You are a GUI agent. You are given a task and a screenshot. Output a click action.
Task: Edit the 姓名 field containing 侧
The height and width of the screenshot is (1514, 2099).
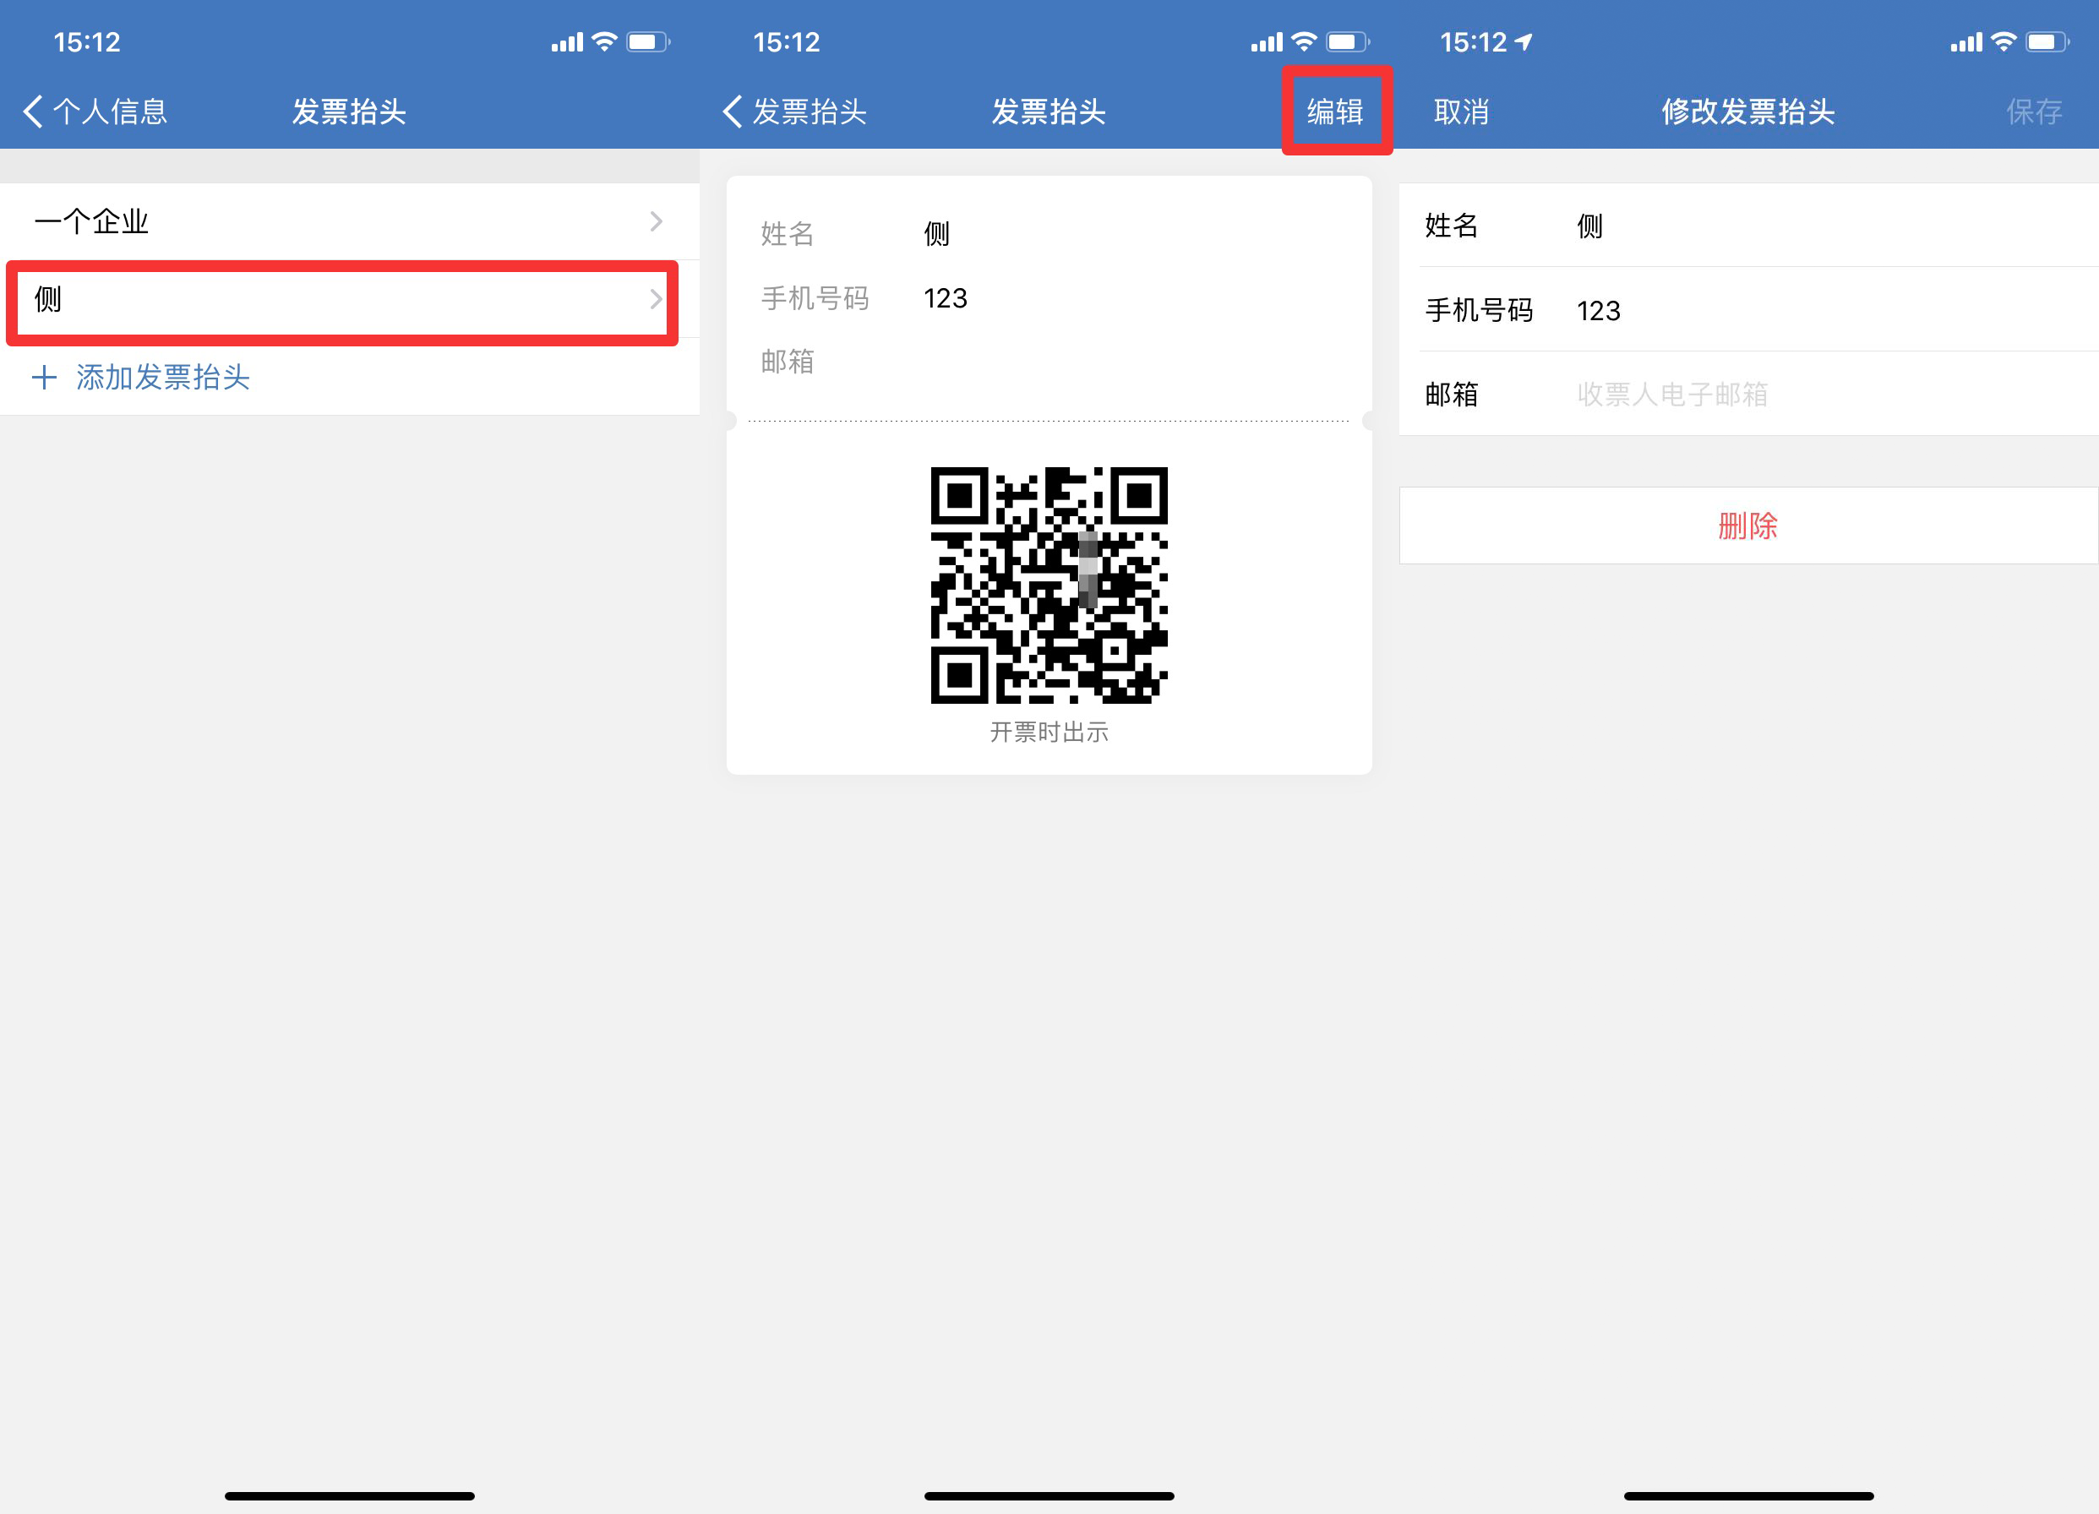1748,225
